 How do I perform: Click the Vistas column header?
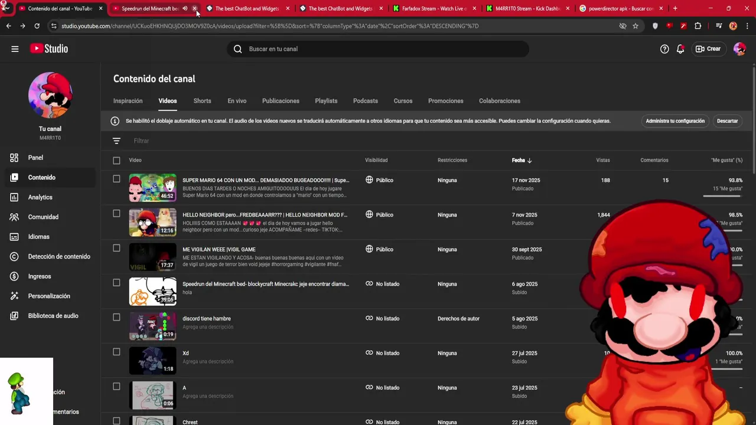click(x=603, y=160)
